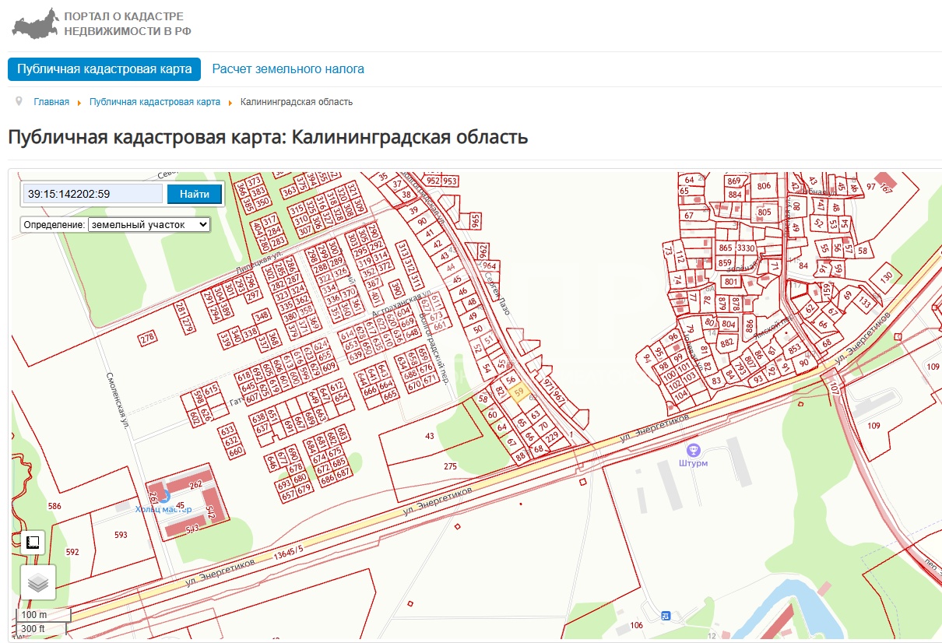Click the bus stop icon near parcel 106
The height and width of the screenshot is (643, 942).
[x=666, y=616]
